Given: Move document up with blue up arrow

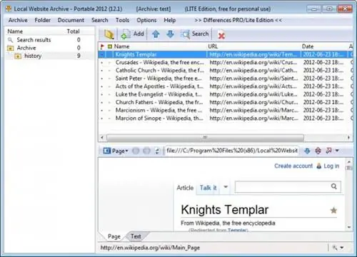Looking at the screenshot, I should pyautogui.click(x=156, y=34).
